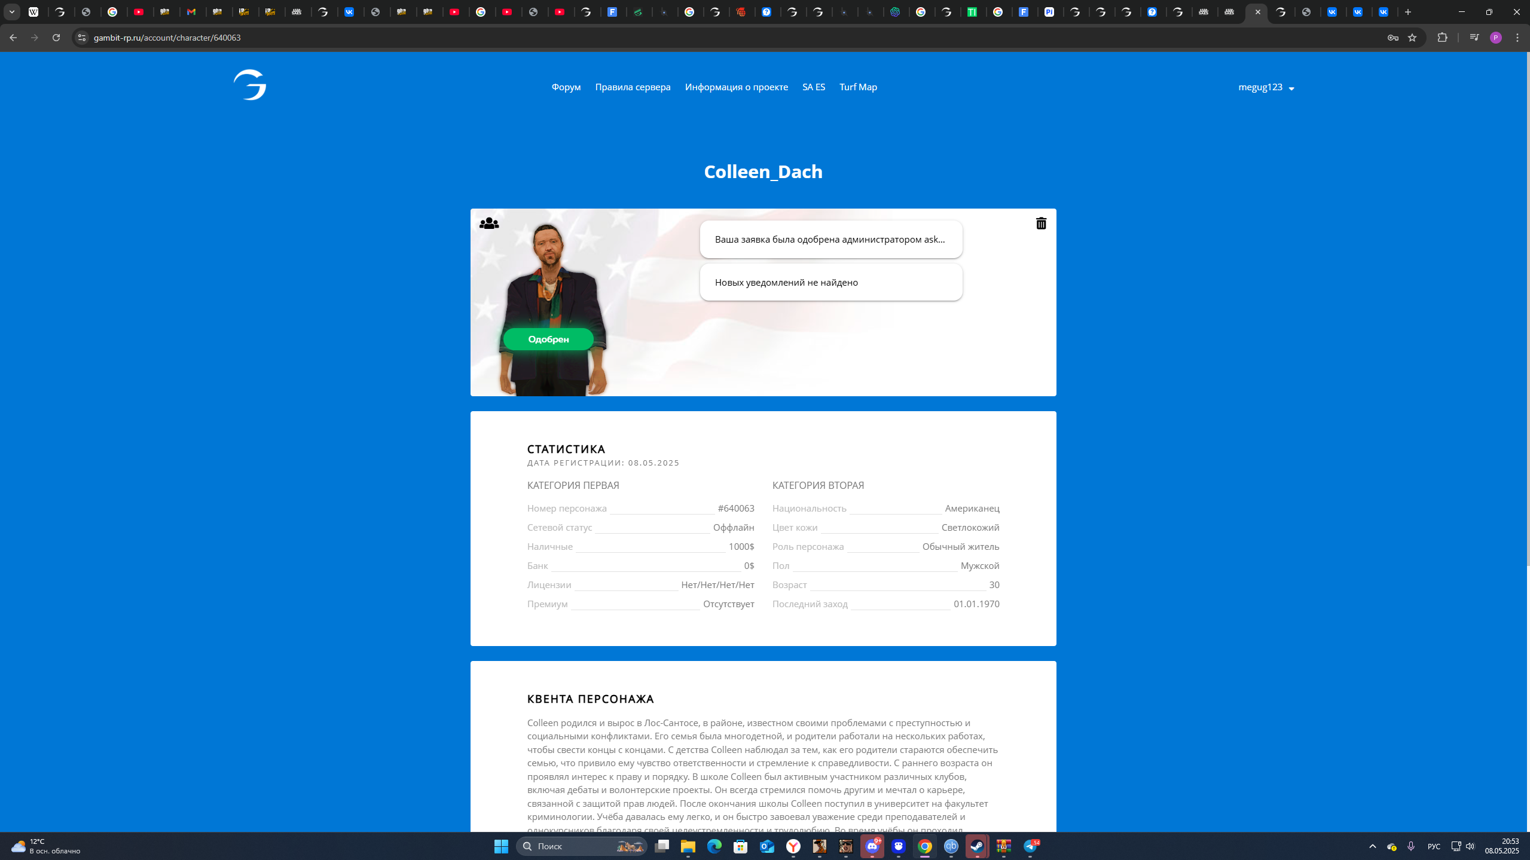Expand the megug123 account dropdown

(x=1266, y=87)
